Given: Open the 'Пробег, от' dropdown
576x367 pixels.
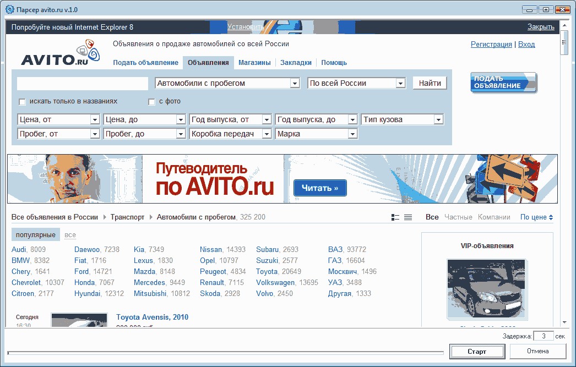Looking at the screenshot, I should pos(58,134).
